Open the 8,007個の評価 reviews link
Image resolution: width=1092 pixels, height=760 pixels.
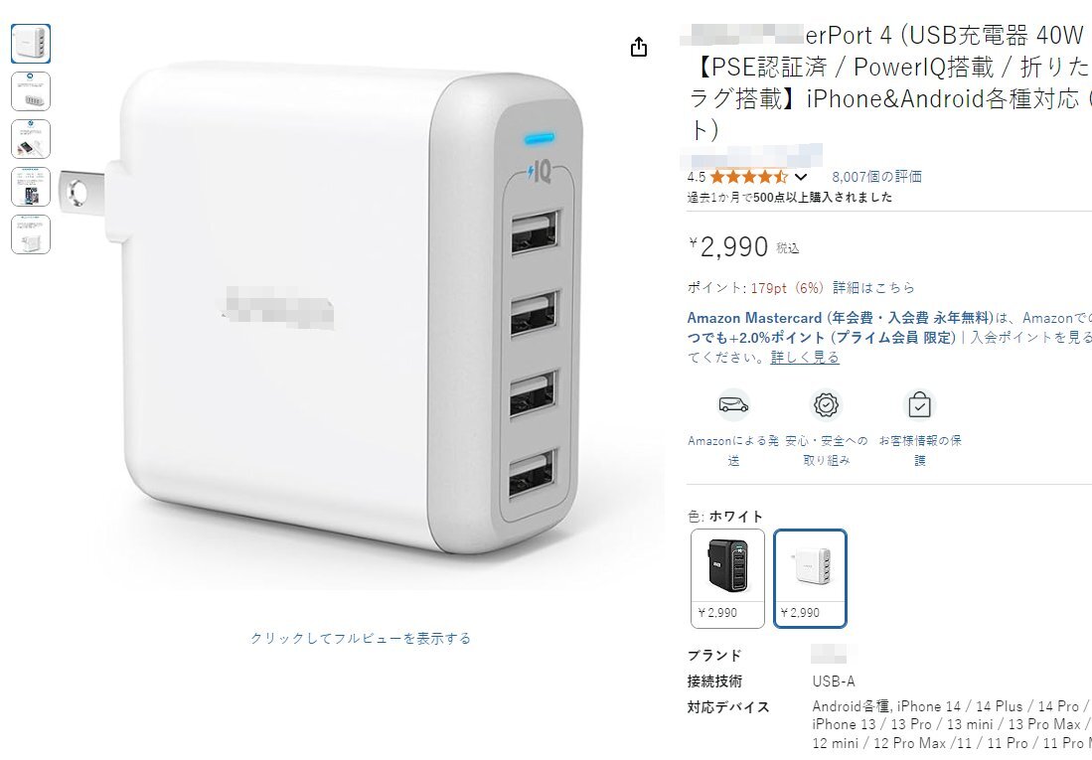coord(876,177)
